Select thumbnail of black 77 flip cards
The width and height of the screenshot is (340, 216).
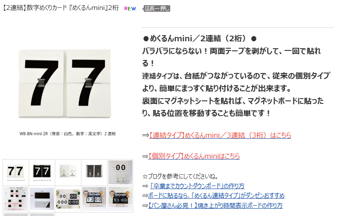pos(42,172)
